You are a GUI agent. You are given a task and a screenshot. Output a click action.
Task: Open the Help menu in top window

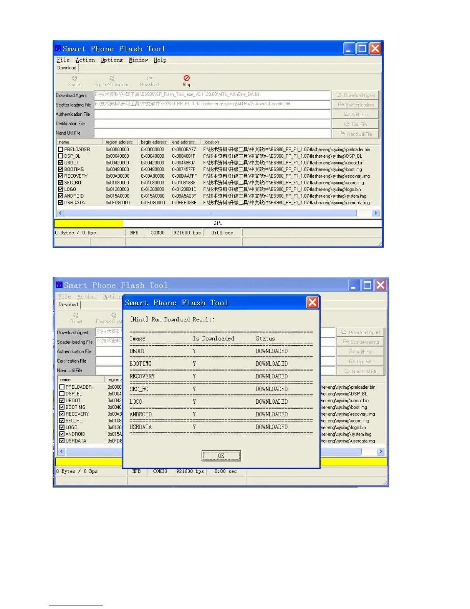[x=160, y=60]
